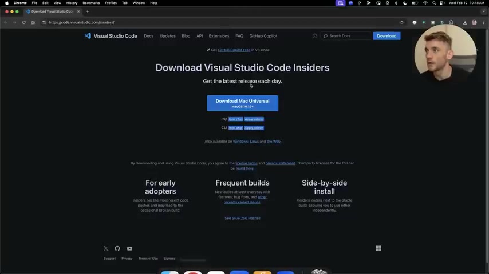
Task: Click the Microsoft logo in the footer
Action: point(378,248)
